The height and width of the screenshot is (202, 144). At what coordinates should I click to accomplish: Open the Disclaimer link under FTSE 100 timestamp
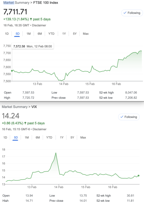pos(39,26)
